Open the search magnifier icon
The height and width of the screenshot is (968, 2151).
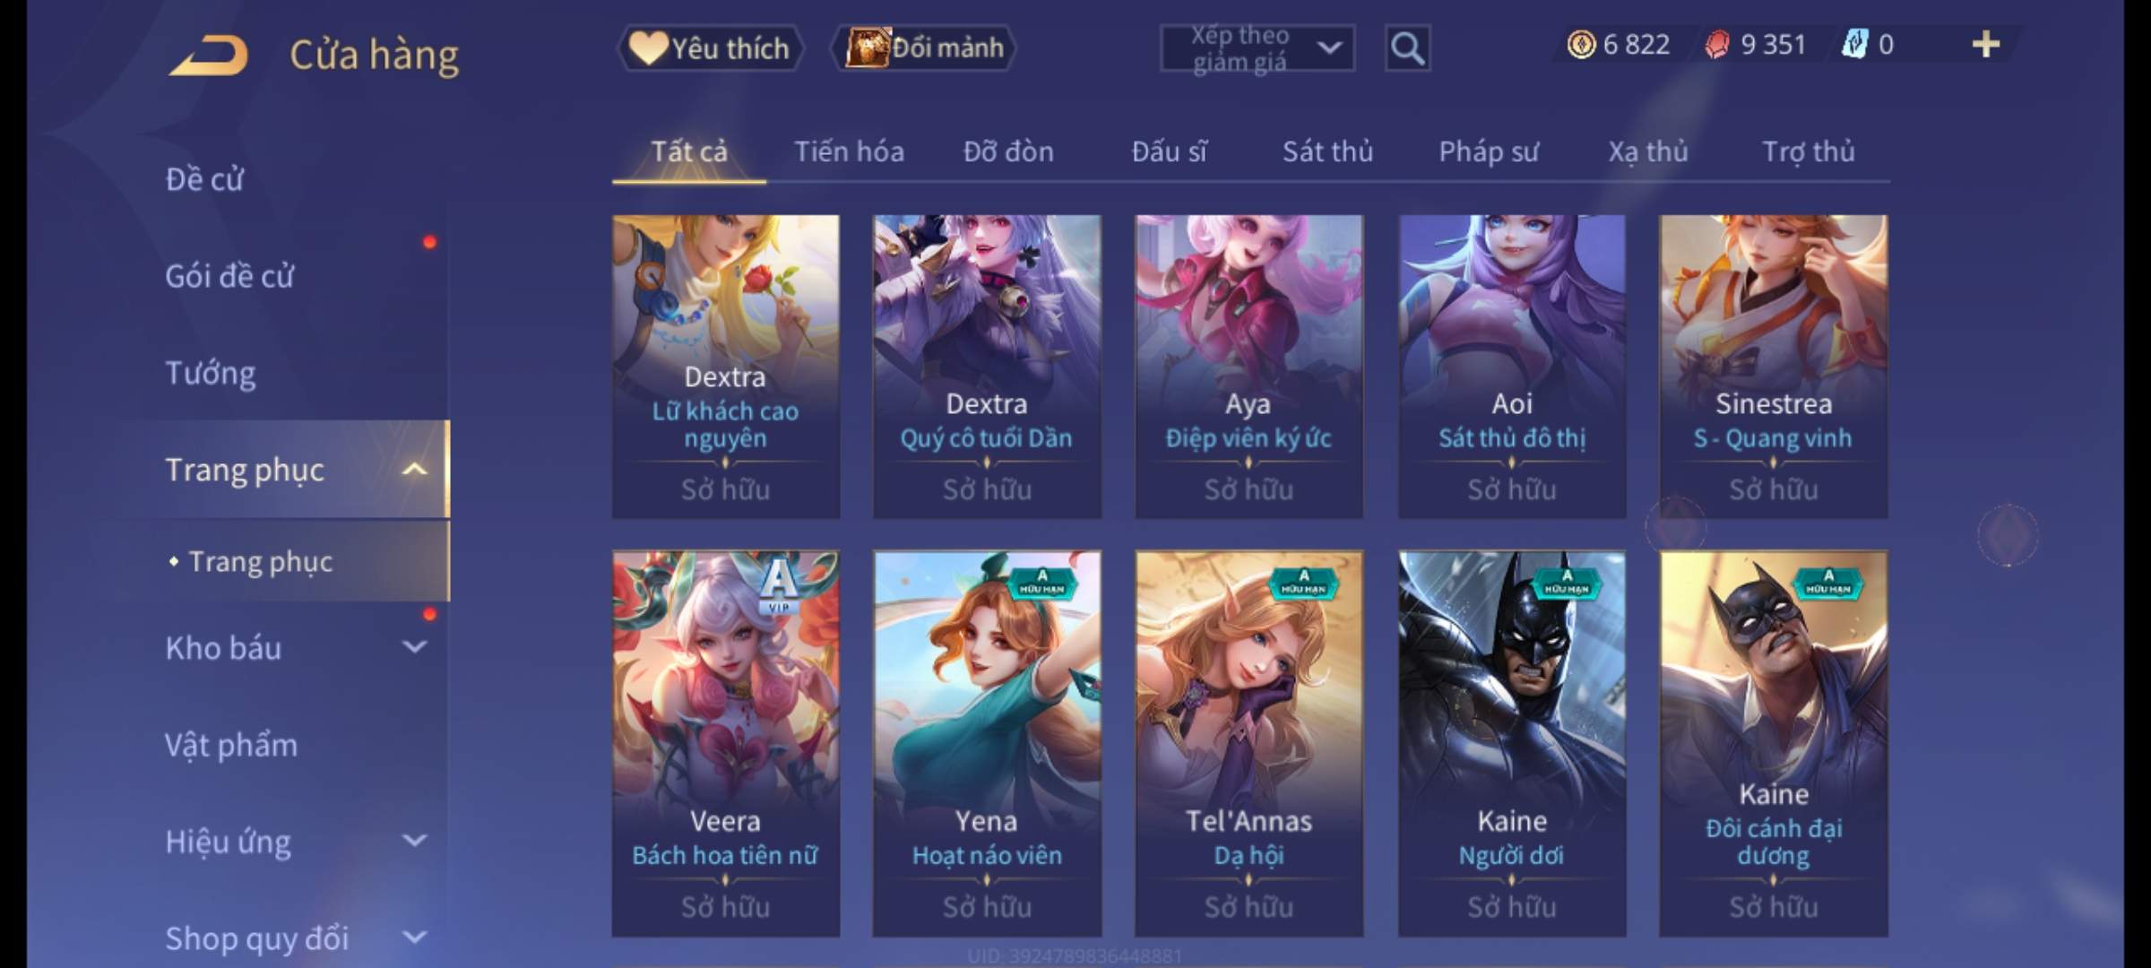1407,48
